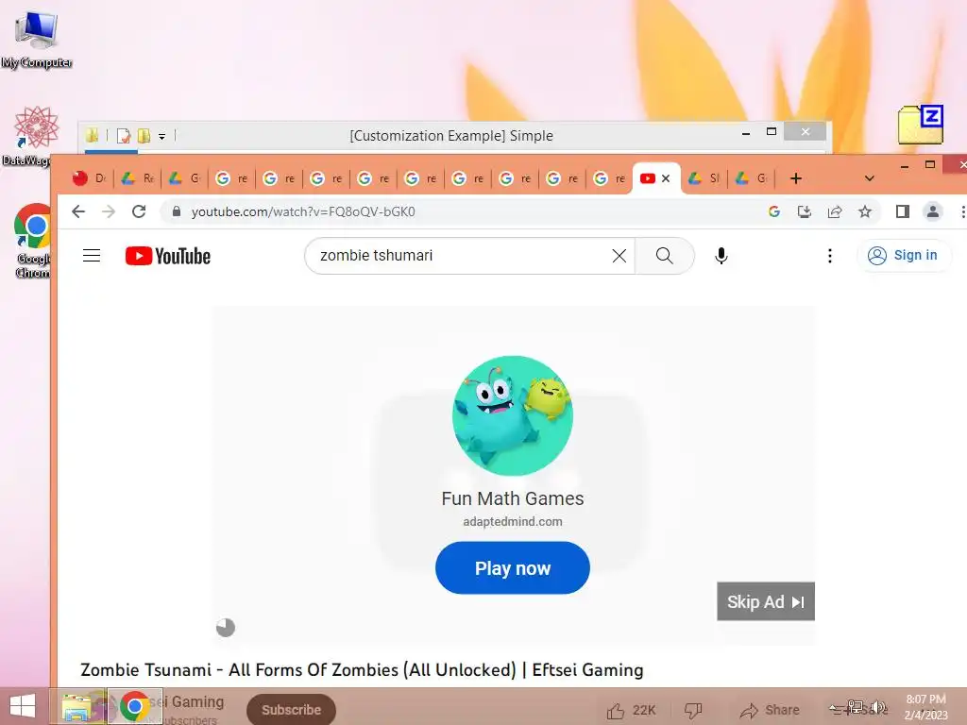Sign in to YouTube
The image size is (967, 725).
pyautogui.click(x=904, y=255)
